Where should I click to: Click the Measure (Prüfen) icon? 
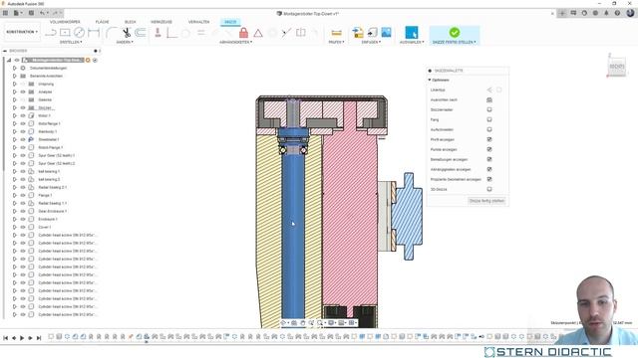pos(336,33)
